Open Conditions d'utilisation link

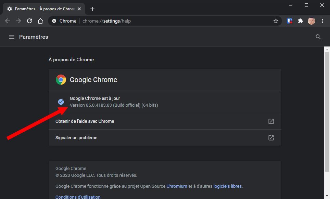coord(78,197)
